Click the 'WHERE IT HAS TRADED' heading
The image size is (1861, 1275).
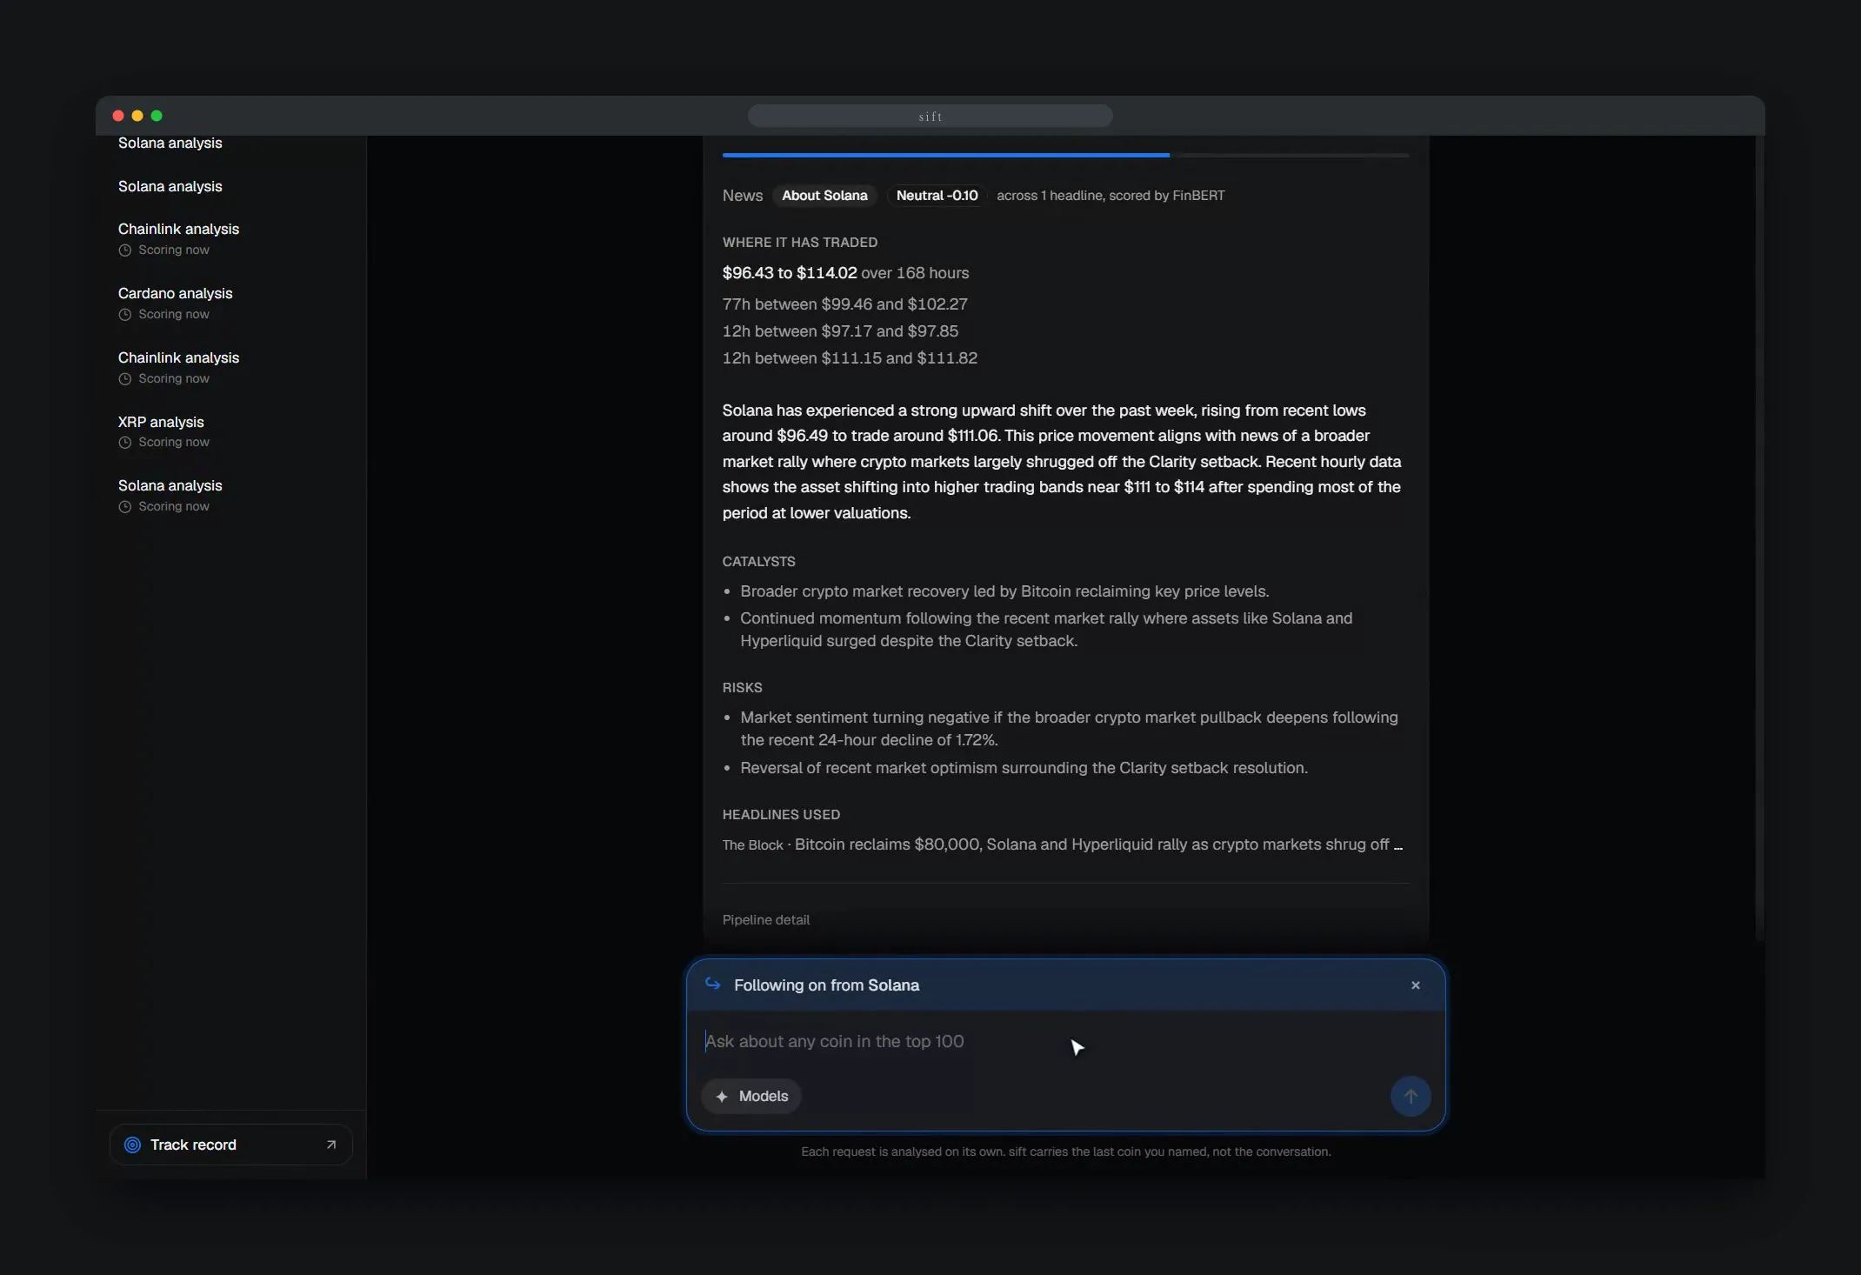[799, 243]
